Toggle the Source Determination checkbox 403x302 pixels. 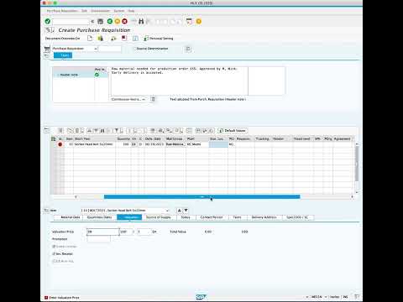134,49
